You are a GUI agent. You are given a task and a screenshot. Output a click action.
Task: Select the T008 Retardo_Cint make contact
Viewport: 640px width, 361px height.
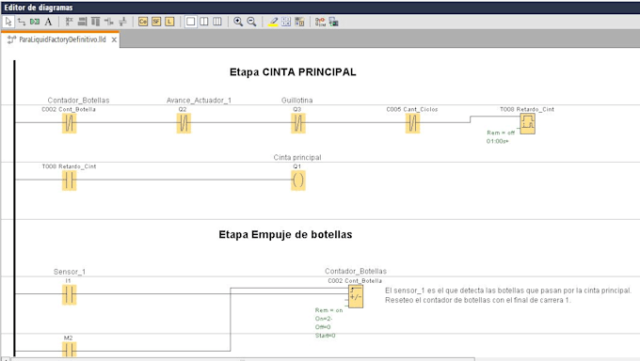tap(69, 180)
